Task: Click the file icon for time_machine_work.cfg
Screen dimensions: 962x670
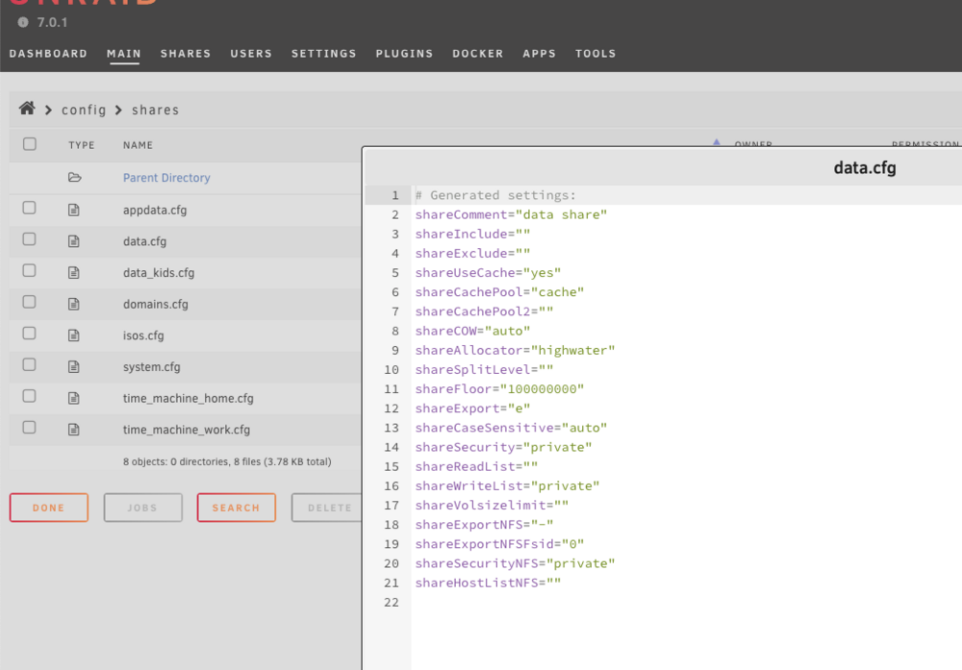Action: click(74, 429)
